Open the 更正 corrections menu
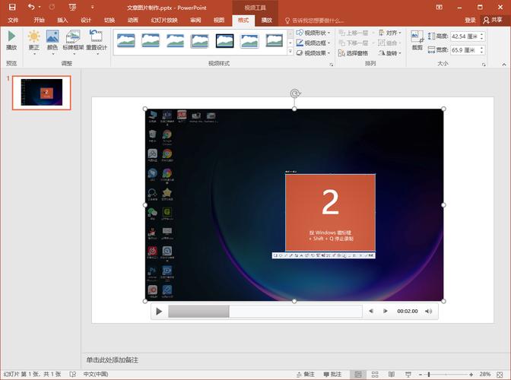This screenshot has height=380, width=511. point(34,42)
